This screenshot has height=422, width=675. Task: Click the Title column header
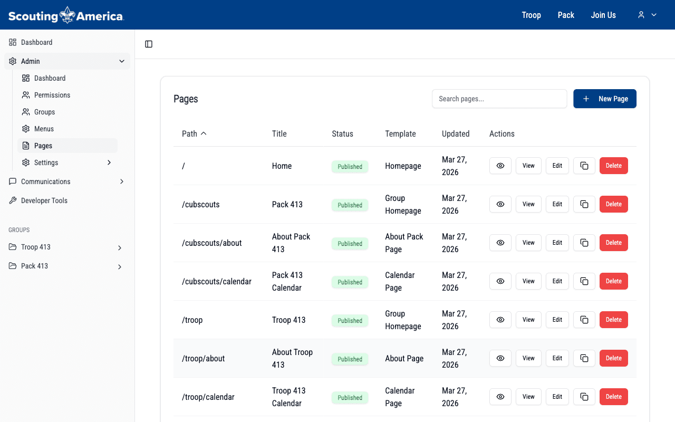click(279, 133)
